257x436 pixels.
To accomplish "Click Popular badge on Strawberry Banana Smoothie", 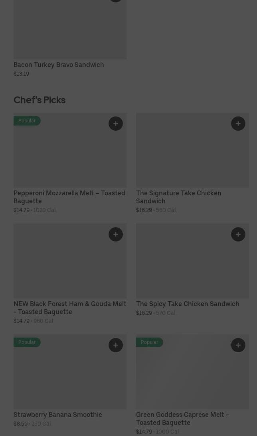I will pyautogui.click(x=27, y=342).
